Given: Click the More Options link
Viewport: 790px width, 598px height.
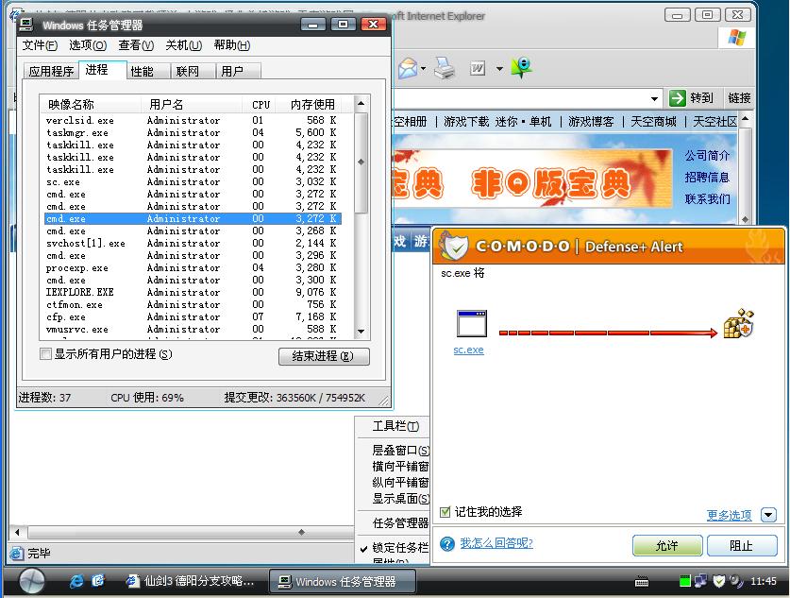Looking at the screenshot, I should (x=729, y=515).
